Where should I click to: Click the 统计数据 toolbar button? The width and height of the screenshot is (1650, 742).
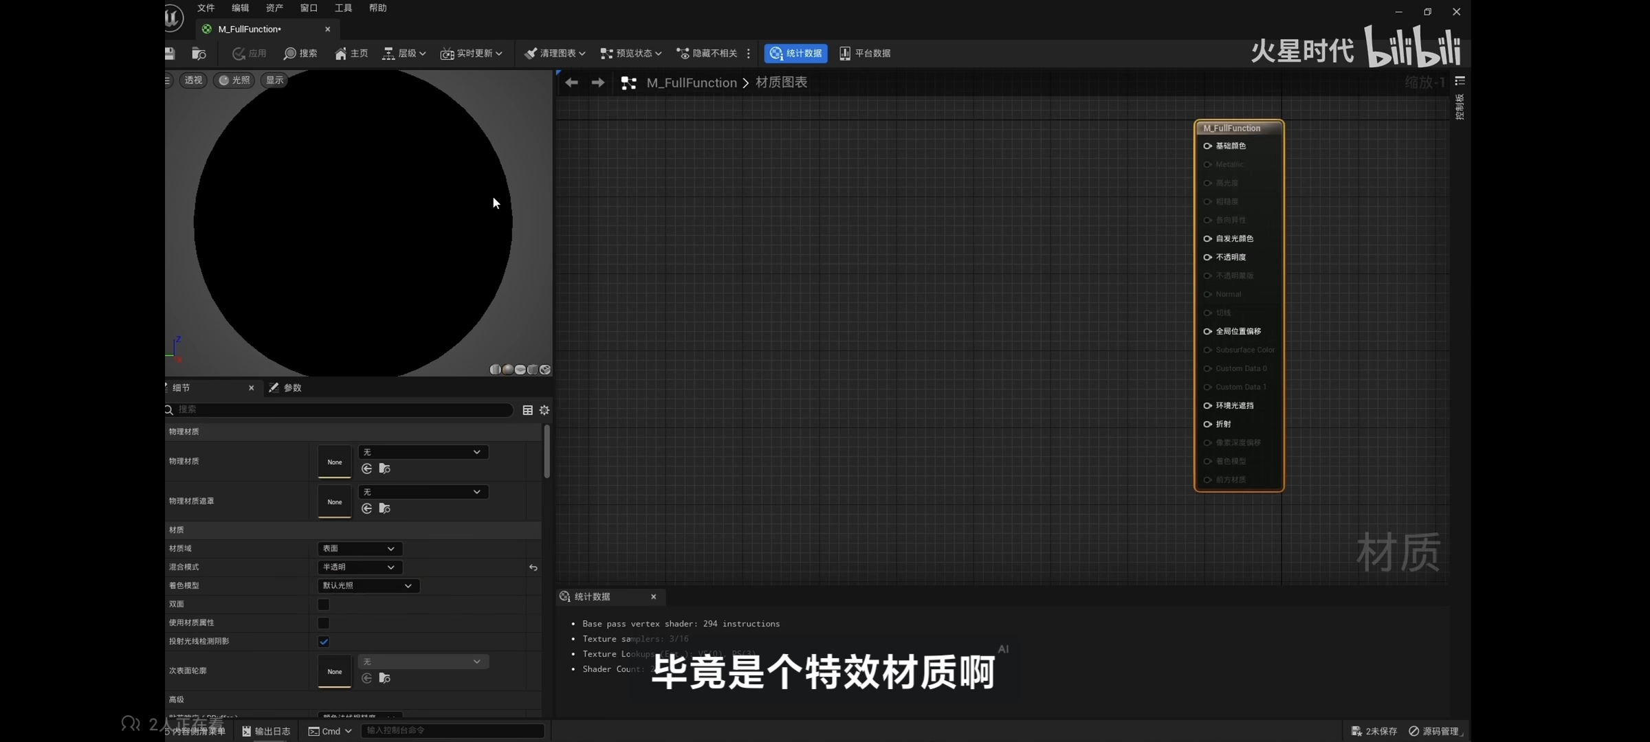click(x=796, y=54)
